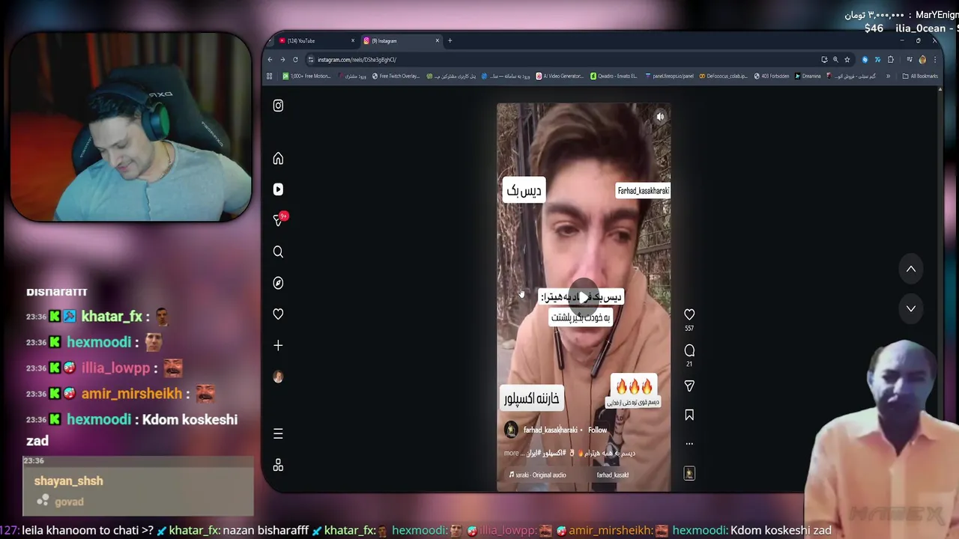959x539 pixels.
Task: Click khatar_fx username in chat
Action: (112, 317)
